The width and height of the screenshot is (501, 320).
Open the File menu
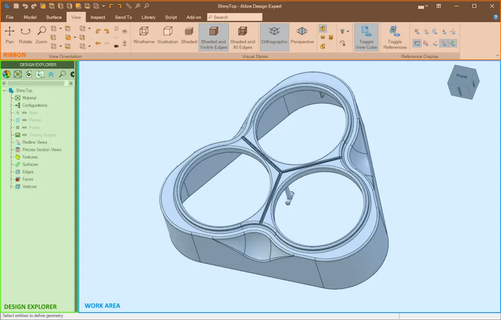click(9, 17)
